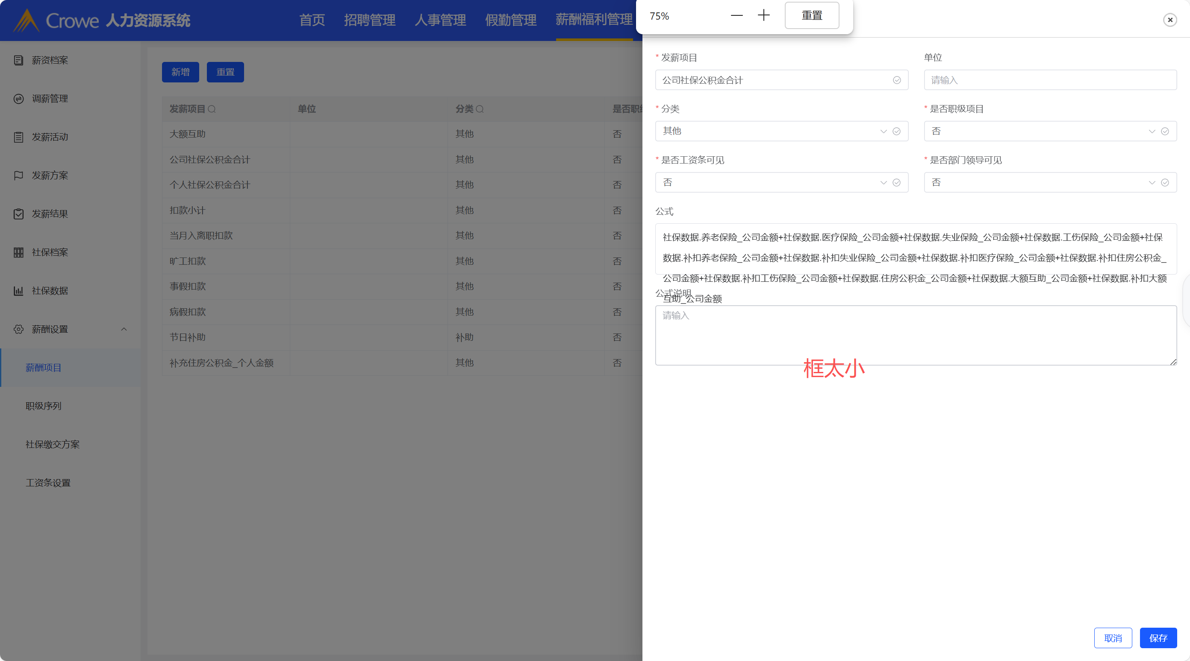Click the 调薪管理 sidebar icon

coord(18,99)
